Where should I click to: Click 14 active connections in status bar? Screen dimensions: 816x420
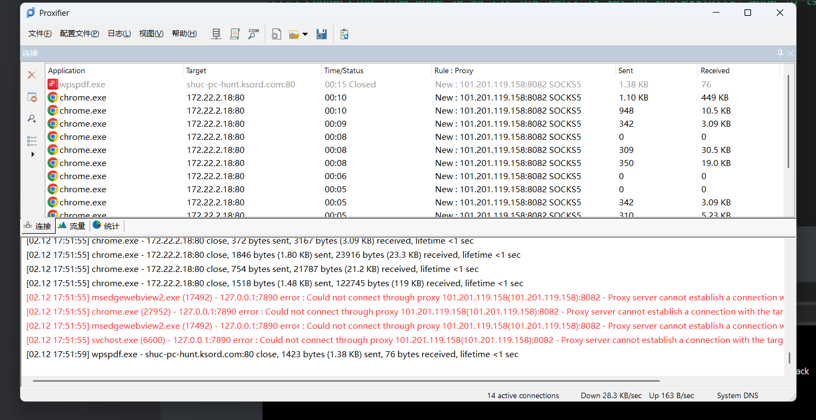pyautogui.click(x=523, y=395)
